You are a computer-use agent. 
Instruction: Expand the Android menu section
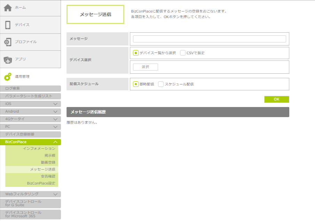[55, 112]
